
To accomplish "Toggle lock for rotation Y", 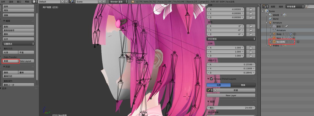I will (x=251, y=30).
